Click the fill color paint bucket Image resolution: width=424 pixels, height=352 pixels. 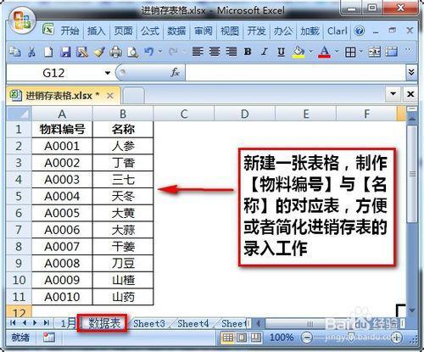[x=298, y=52]
